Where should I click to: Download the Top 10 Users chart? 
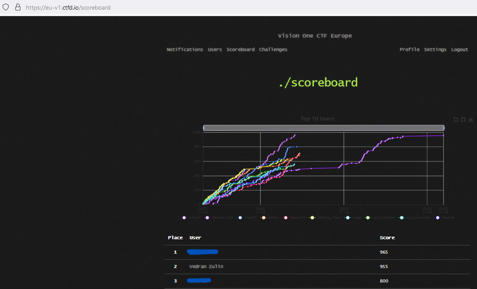[471, 119]
